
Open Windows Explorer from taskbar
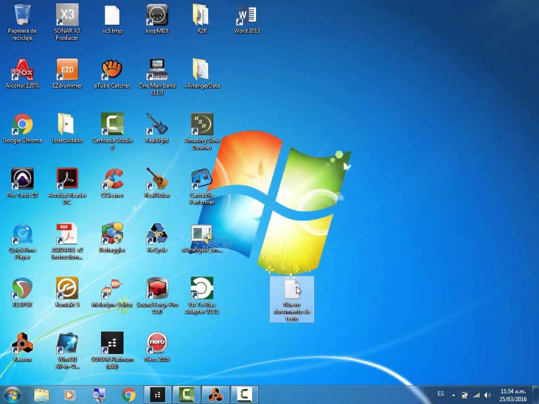click(42, 394)
